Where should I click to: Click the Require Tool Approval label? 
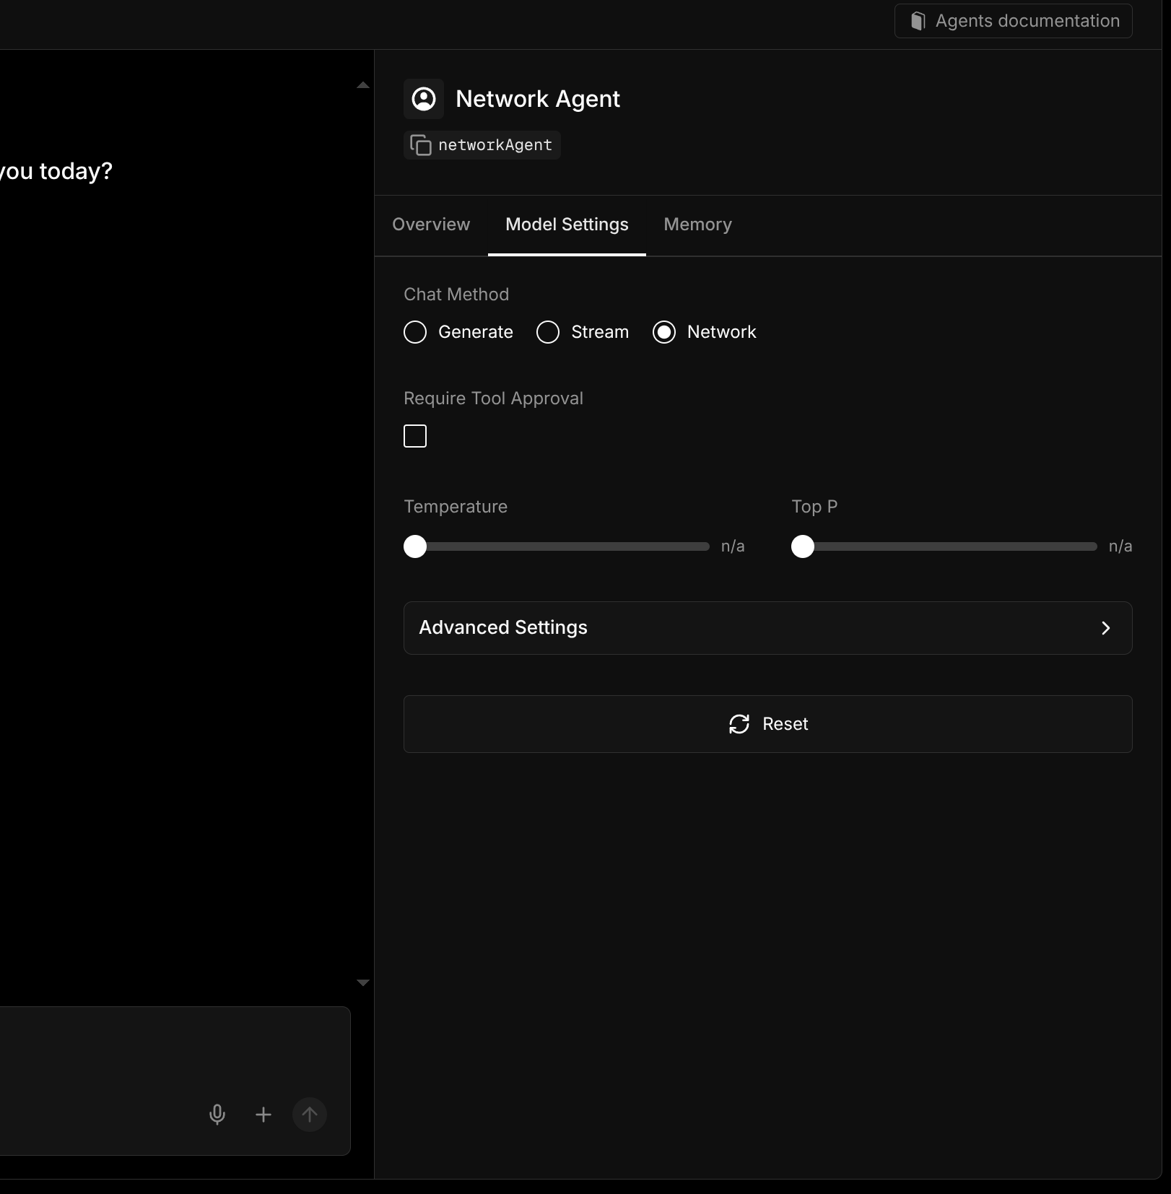coord(493,398)
